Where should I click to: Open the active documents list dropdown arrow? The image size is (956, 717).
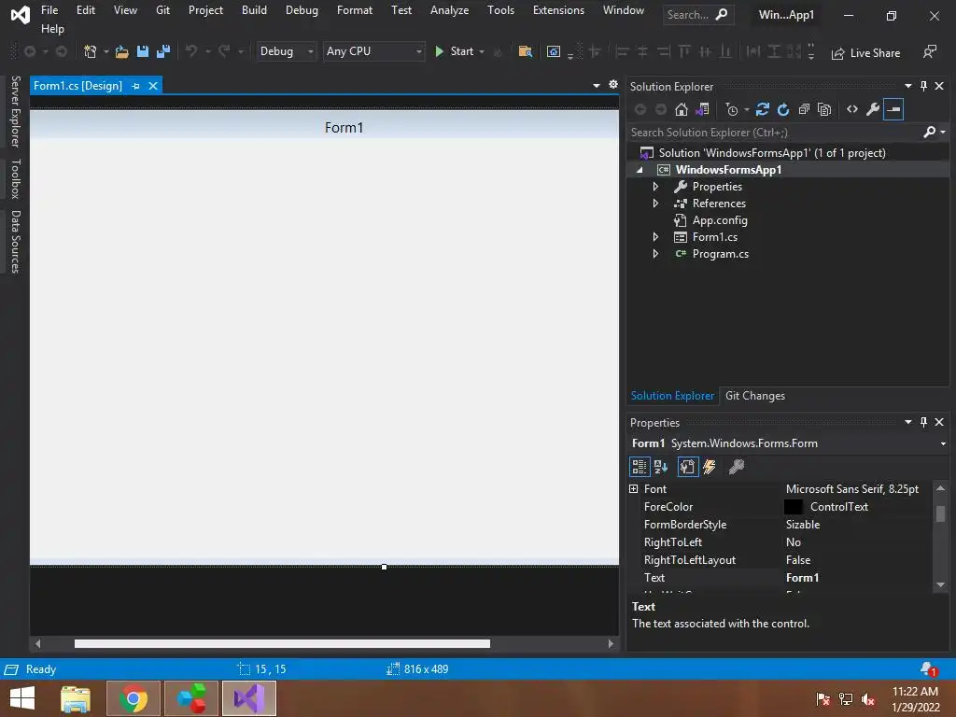pos(597,85)
